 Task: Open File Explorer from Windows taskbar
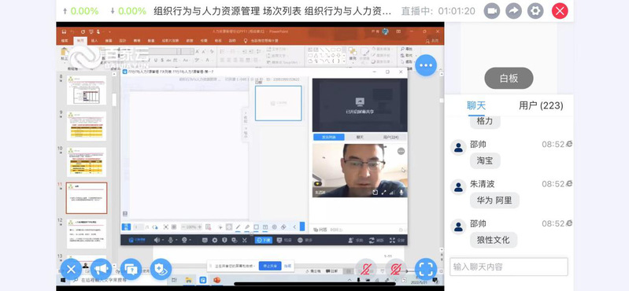click(x=188, y=280)
